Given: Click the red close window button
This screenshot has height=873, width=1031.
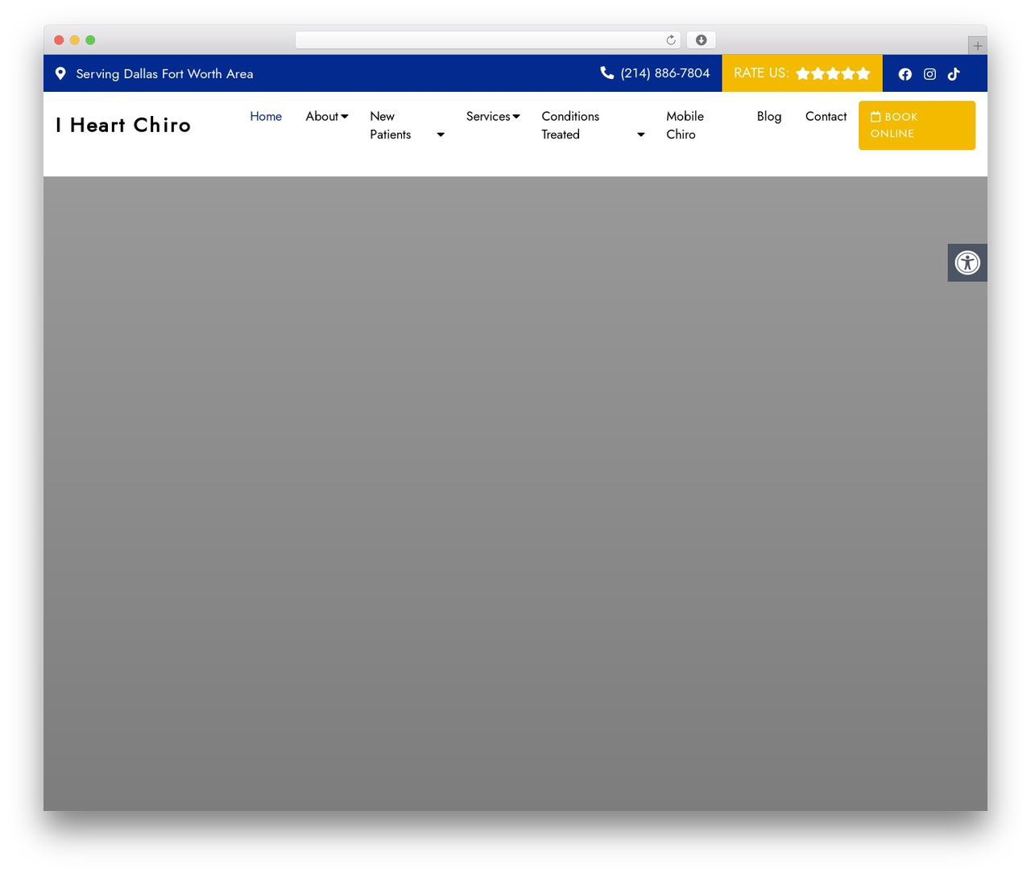Looking at the screenshot, I should [59, 40].
